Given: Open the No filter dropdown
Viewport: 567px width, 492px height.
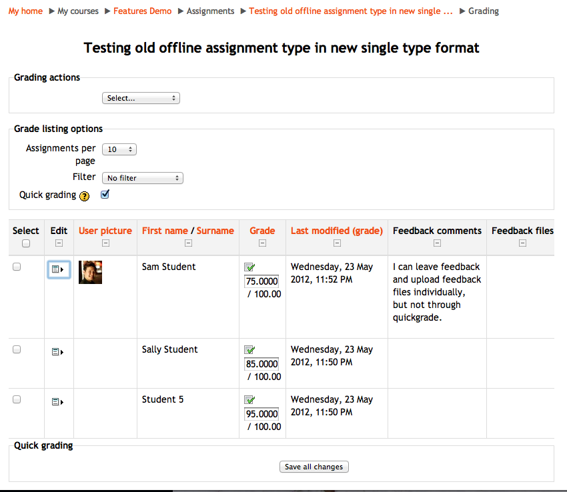Looking at the screenshot, I should pyautogui.click(x=143, y=178).
